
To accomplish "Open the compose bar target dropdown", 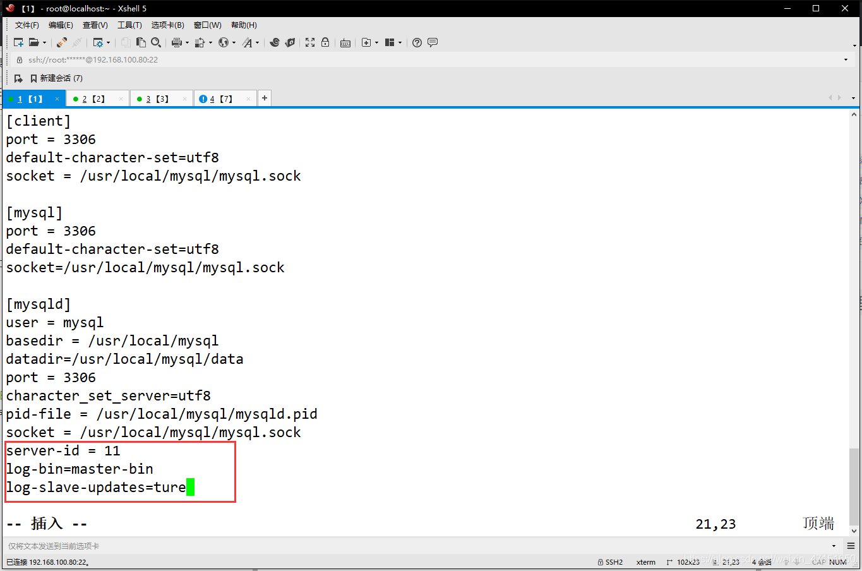I will [834, 546].
